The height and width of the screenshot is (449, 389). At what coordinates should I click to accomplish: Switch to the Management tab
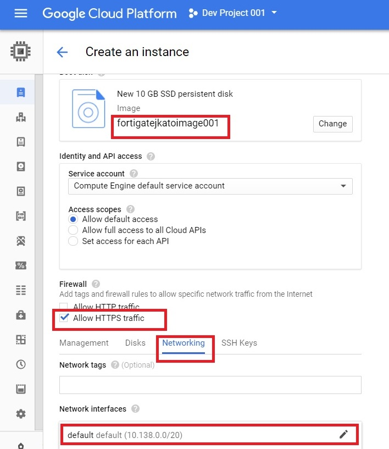tap(84, 343)
